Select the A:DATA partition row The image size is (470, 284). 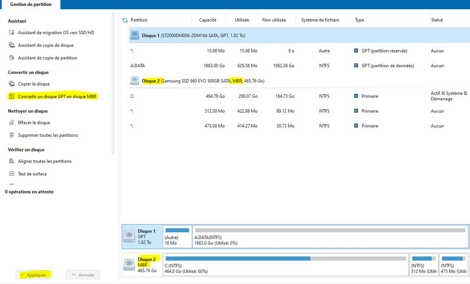tap(299, 65)
